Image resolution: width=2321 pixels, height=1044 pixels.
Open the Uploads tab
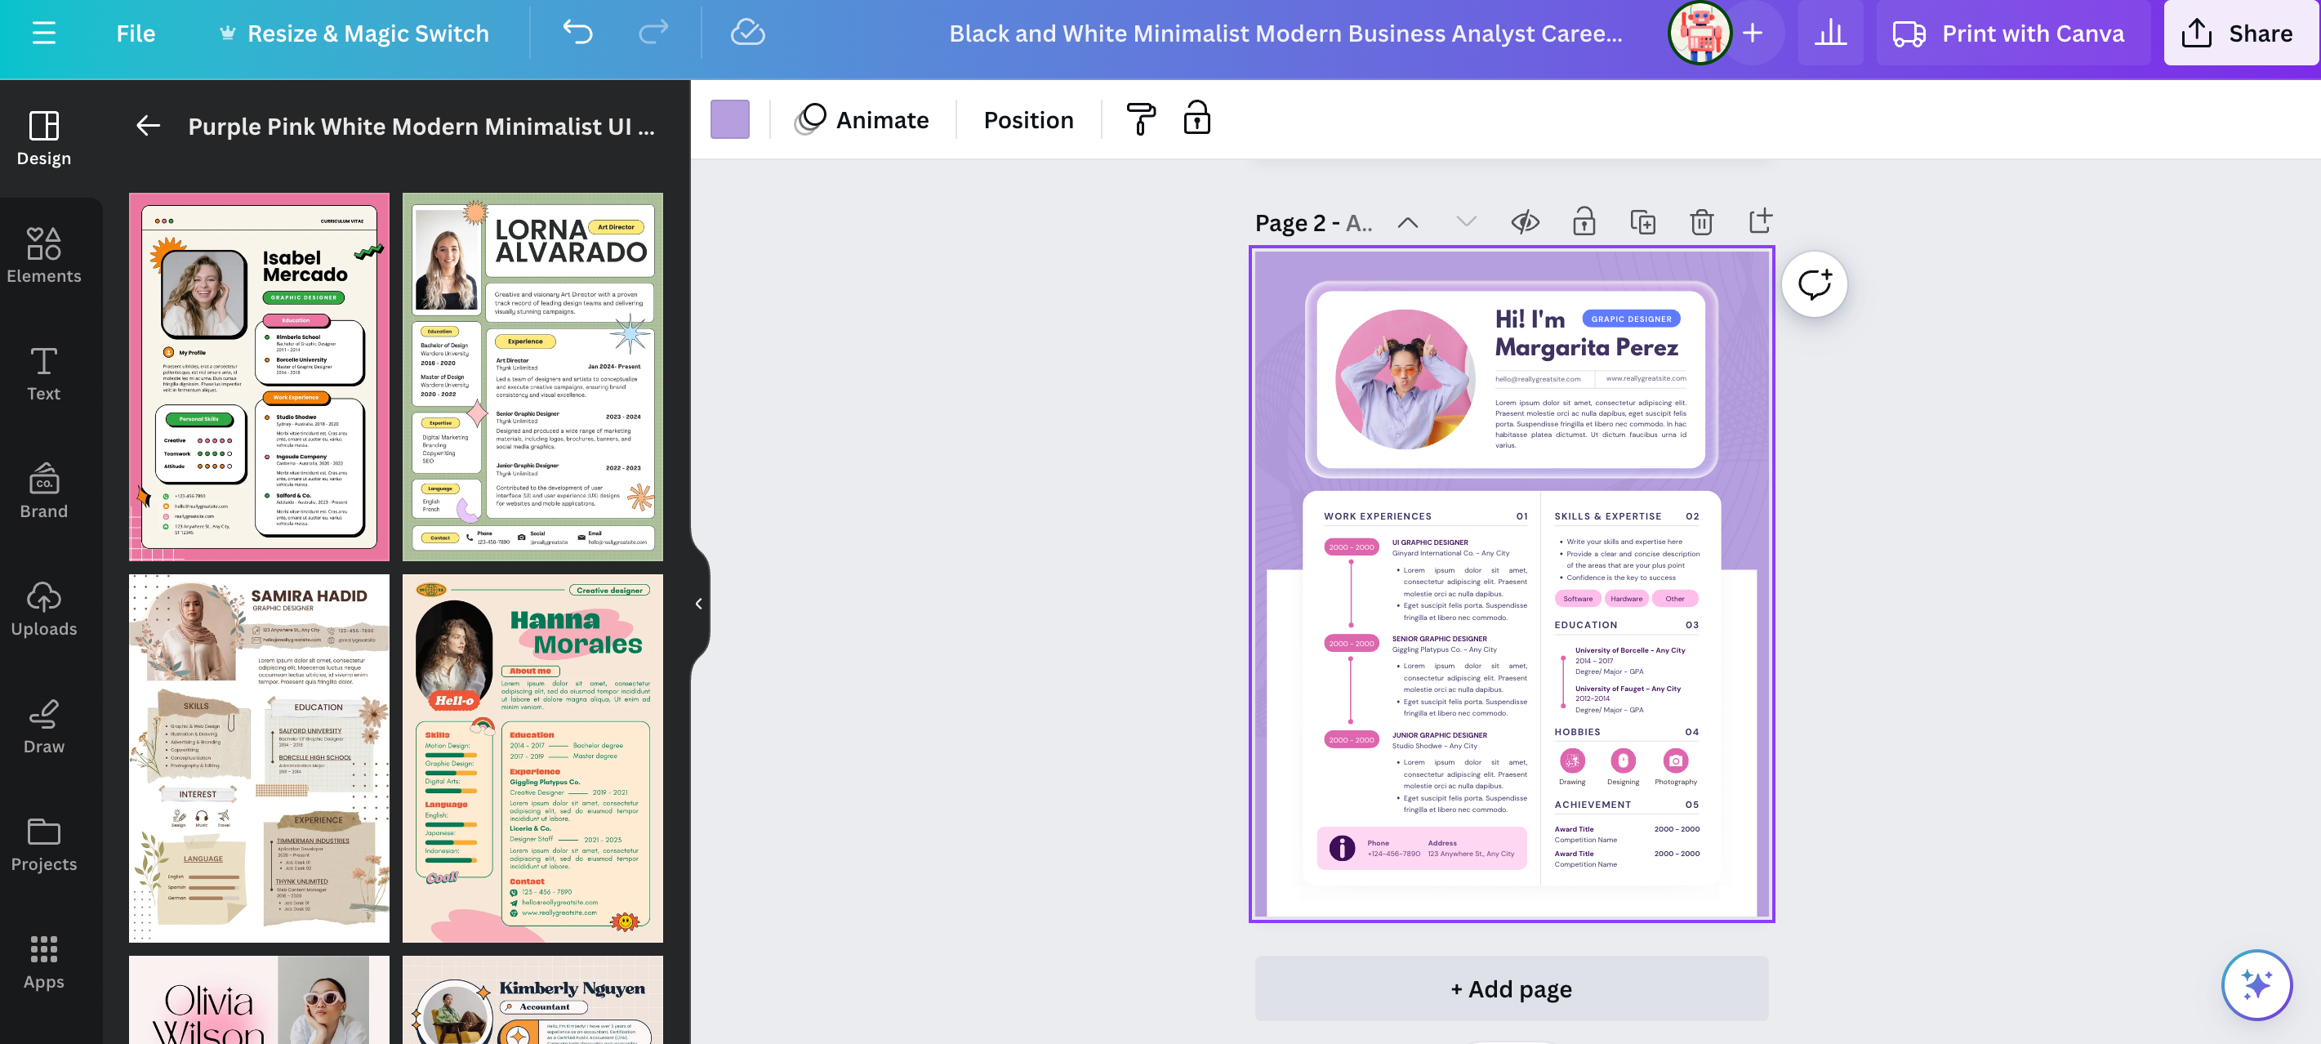(x=44, y=609)
